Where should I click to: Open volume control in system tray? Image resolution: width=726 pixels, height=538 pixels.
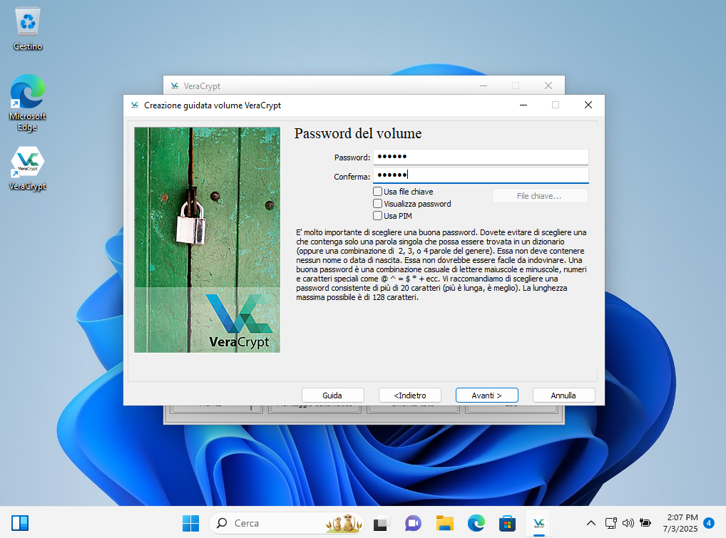[x=628, y=523]
